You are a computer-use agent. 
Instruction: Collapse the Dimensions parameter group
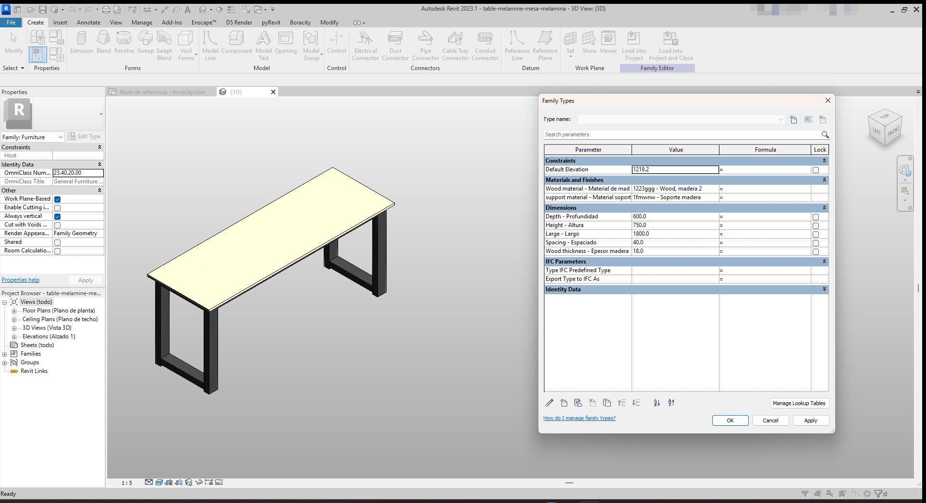824,208
